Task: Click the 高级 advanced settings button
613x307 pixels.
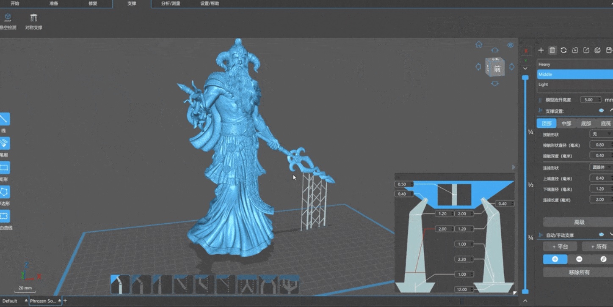Action: [x=579, y=222]
